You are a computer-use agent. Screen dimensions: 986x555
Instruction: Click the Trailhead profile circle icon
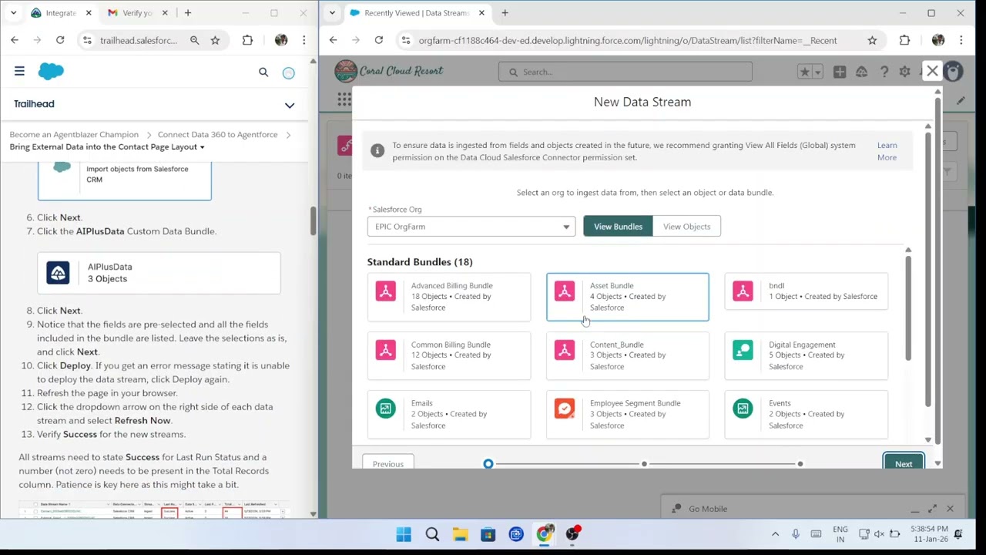coord(288,72)
